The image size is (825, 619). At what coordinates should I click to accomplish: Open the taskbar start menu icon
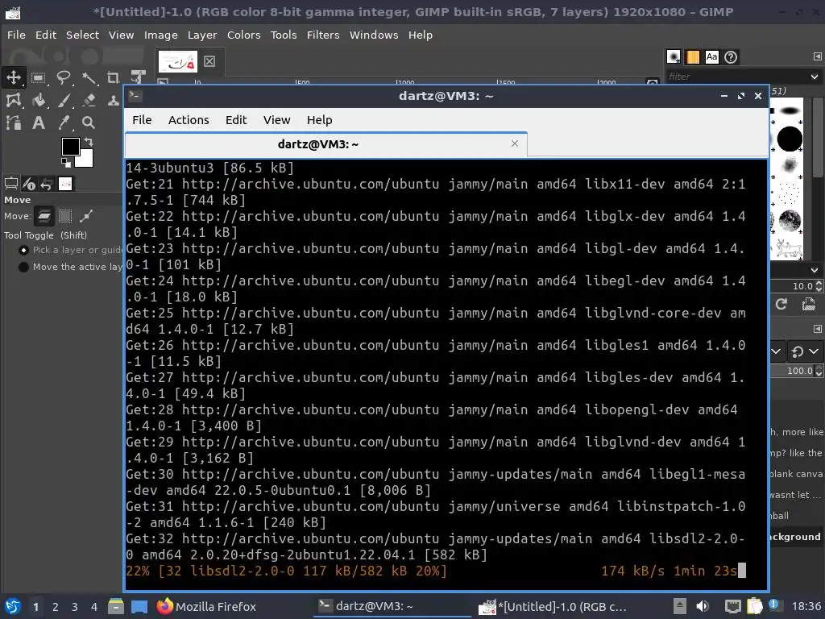13,606
